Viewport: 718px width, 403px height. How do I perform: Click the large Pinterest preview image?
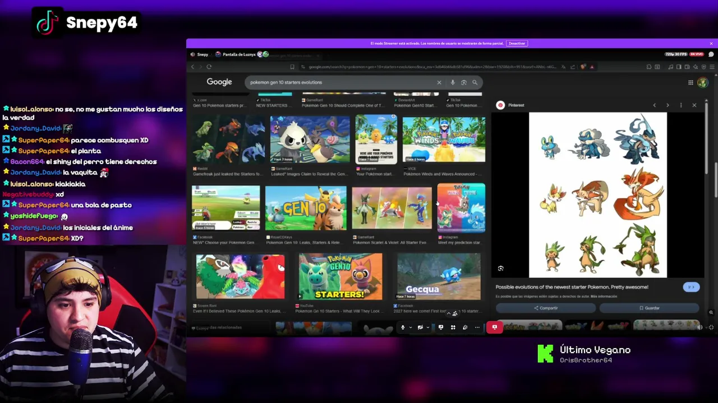point(598,195)
